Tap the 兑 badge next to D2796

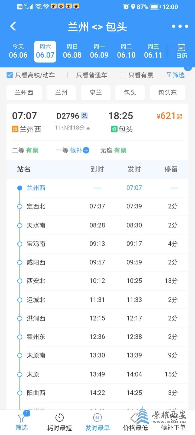coord(84,116)
